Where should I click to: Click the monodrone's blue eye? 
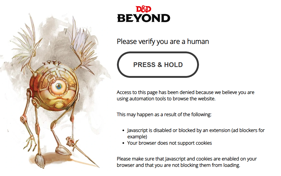pyautogui.click(x=58, y=87)
